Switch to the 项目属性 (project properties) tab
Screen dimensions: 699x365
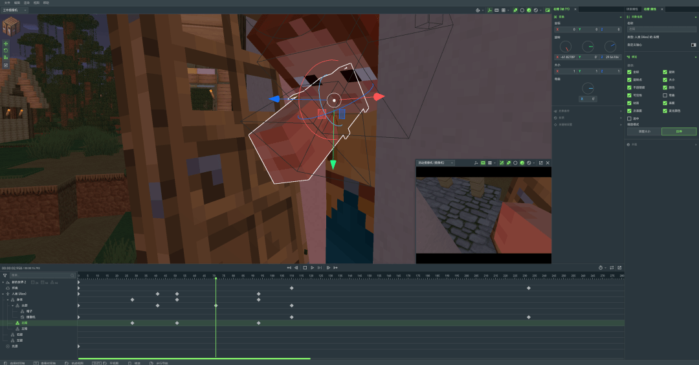tap(632, 9)
